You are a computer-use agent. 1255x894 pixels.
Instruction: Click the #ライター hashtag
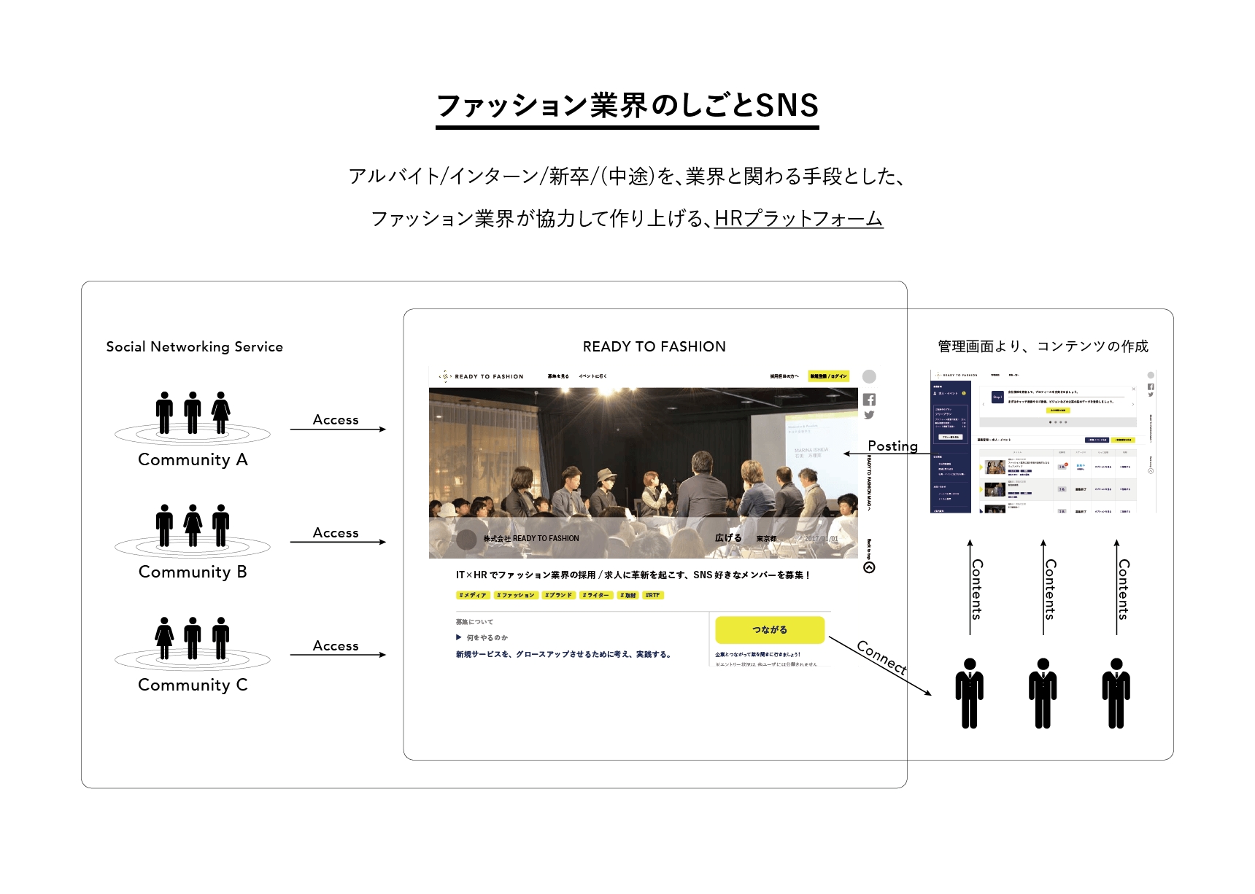(596, 595)
